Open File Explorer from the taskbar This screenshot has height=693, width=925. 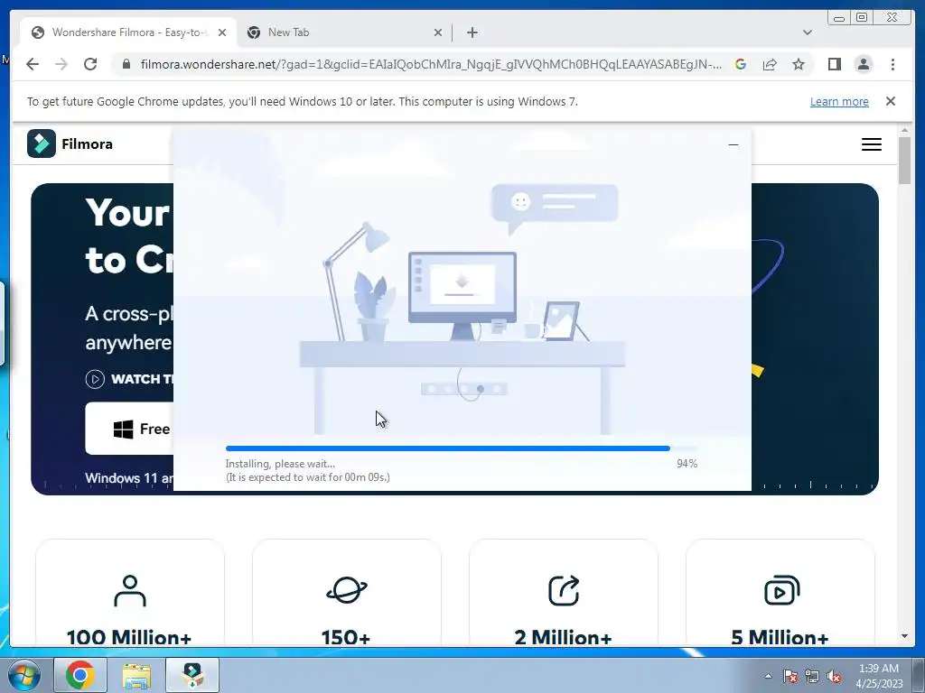tap(136, 675)
